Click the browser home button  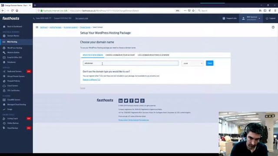tap(17, 10)
